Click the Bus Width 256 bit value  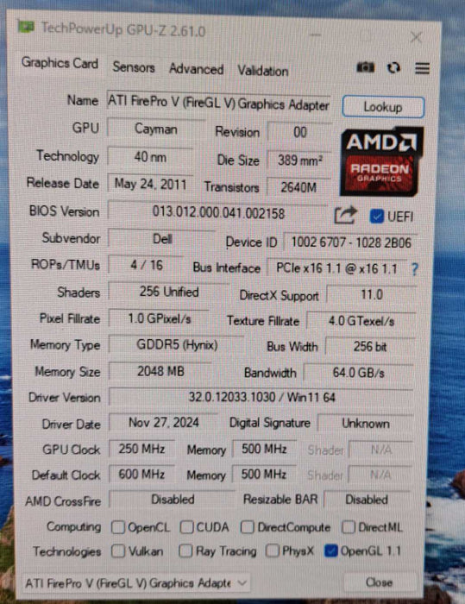click(x=370, y=347)
